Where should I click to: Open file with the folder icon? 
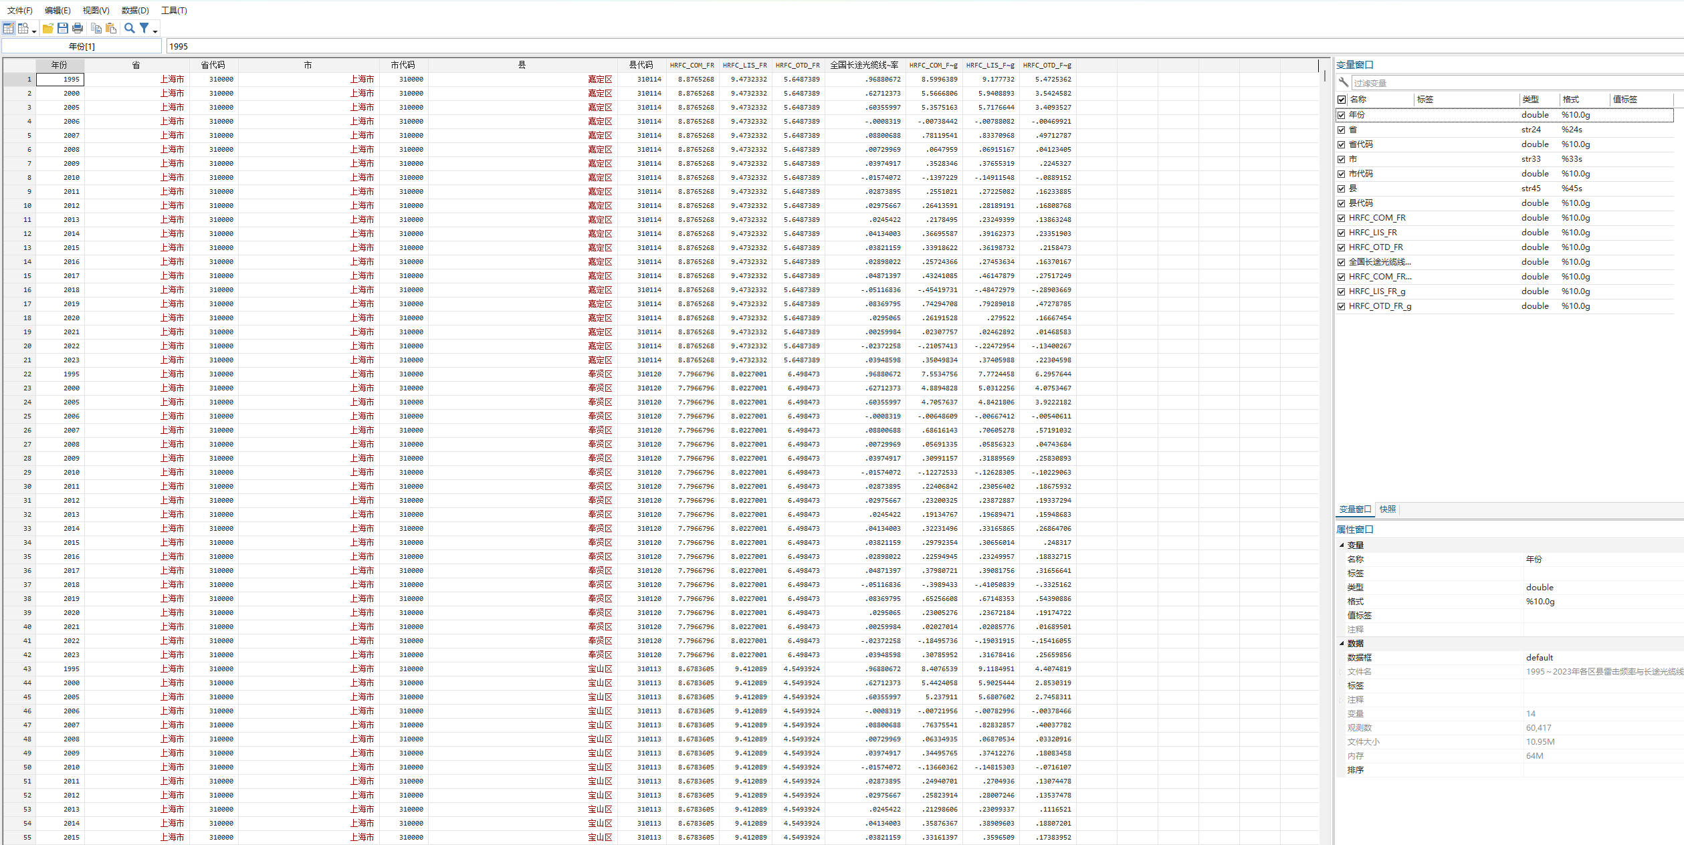point(47,28)
